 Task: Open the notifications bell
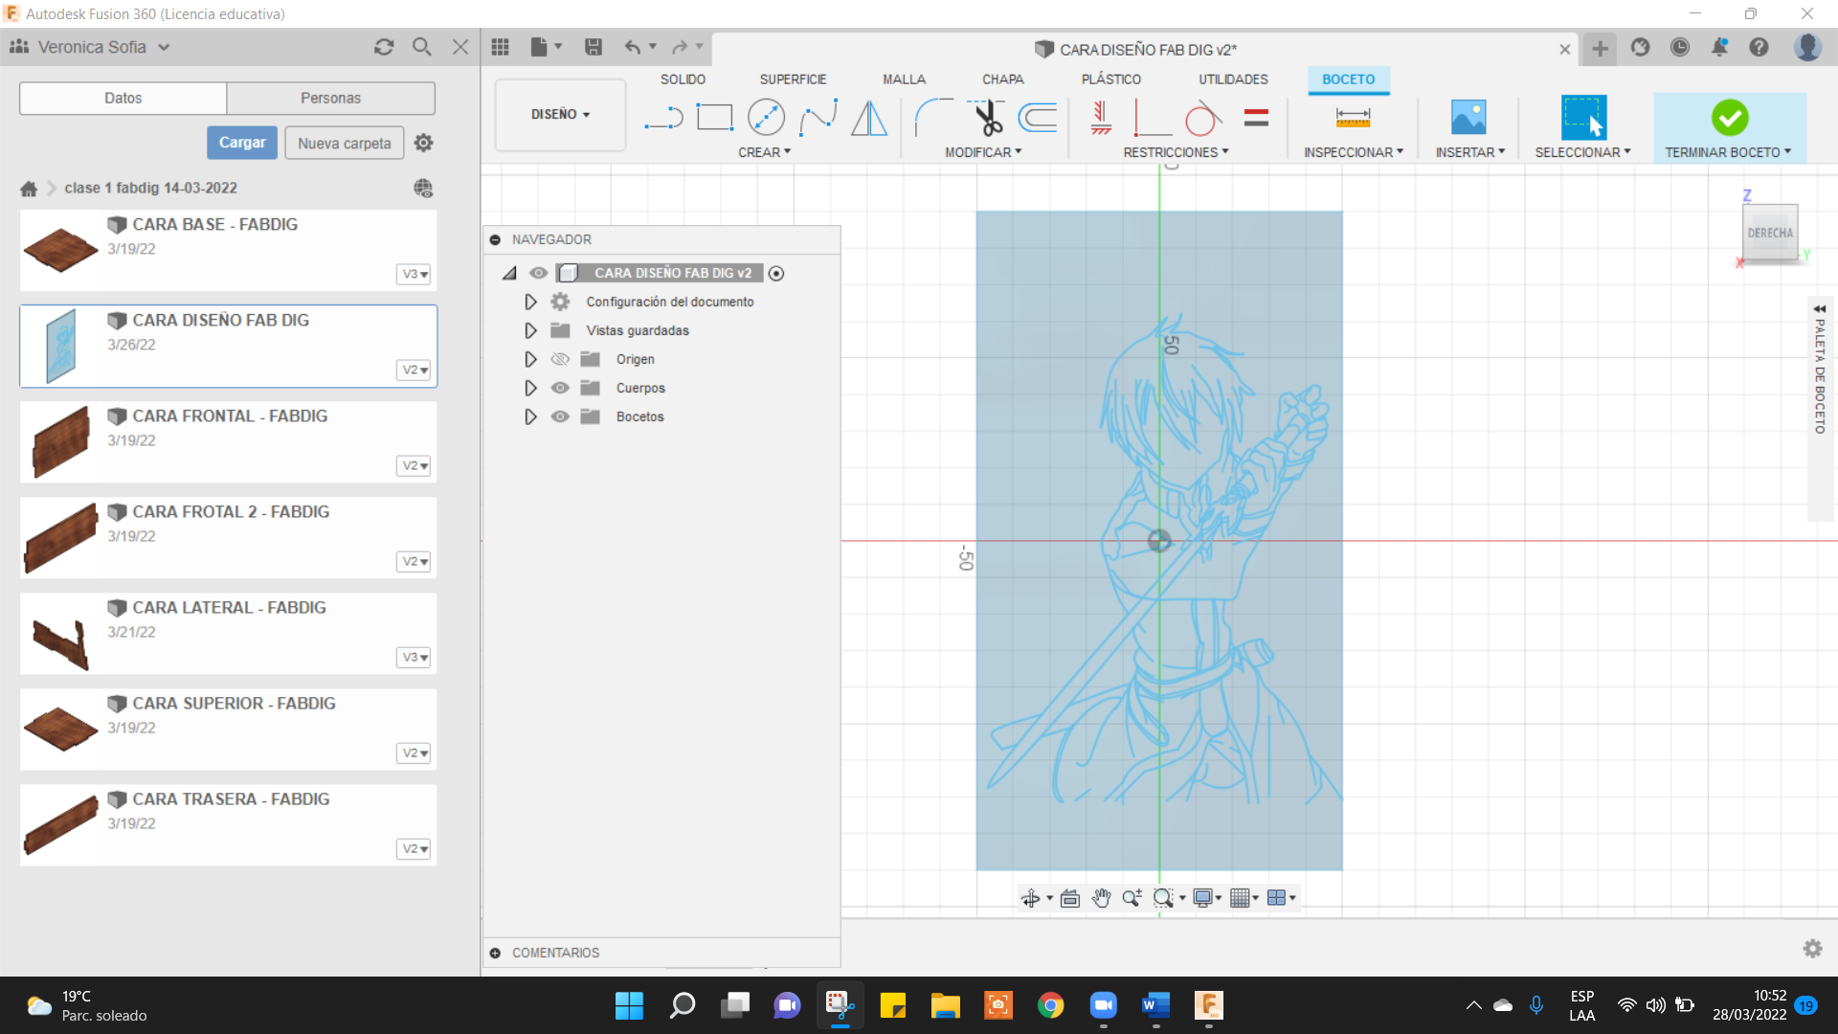click(x=1720, y=47)
